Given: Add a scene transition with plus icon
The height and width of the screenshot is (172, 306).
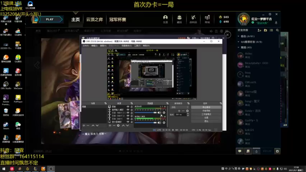Looking at the screenshot, I should [x=179, y=111].
